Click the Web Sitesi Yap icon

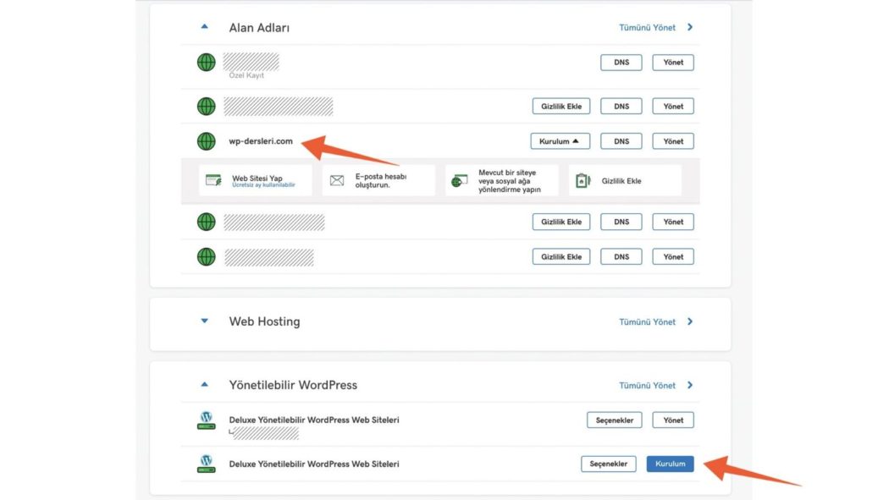(x=213, y=181)
